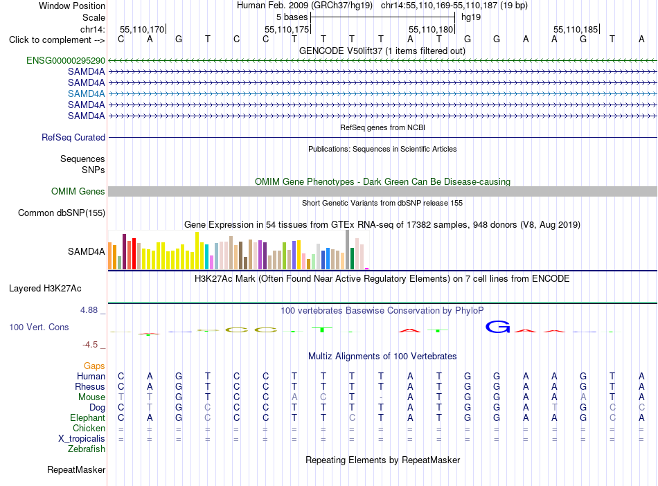This screenshot has height=486, width=658.
Task: Click the Layered H3K27Ac track label
Action: click(x=45, y=289)
